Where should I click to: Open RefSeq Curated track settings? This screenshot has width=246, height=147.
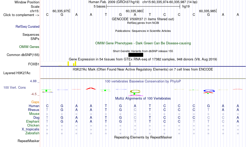point(27,26)
